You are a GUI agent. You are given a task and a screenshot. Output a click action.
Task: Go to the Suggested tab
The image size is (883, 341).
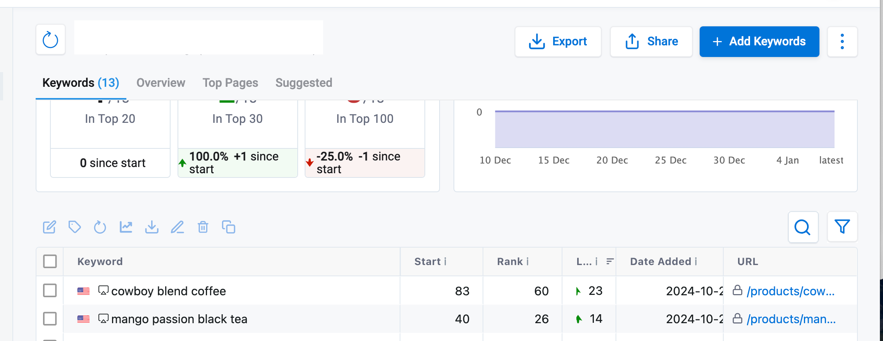(304, 83)
